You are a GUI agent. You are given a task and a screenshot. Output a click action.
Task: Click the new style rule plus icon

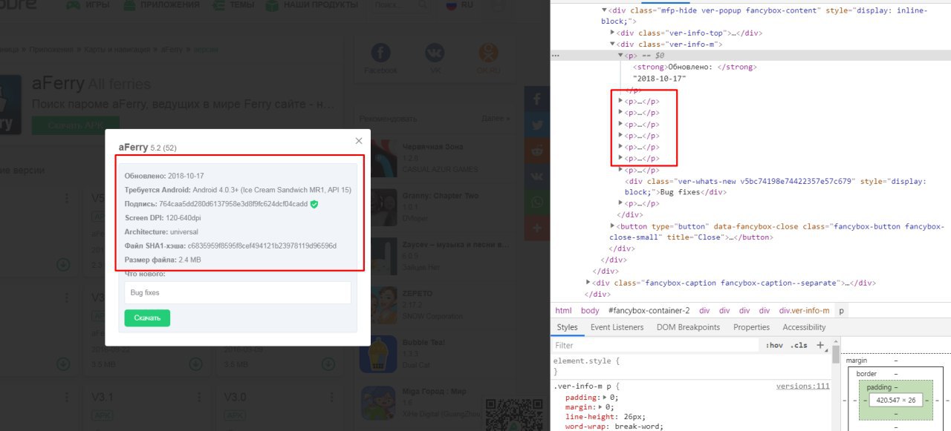coord(820,345)
